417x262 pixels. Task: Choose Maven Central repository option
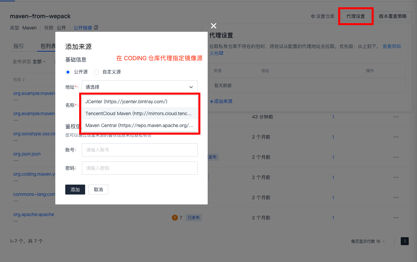139,125
